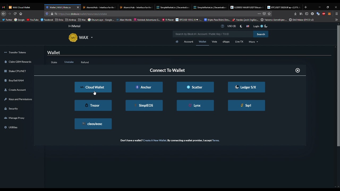Close the Wallet | WAX | Bloks.io tab
This screenshot has width=340, height=191.
point(78,7)
